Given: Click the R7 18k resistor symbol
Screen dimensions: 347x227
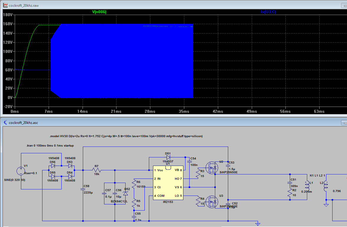Looking at the screenshot, I should click(x=97, y=170).
